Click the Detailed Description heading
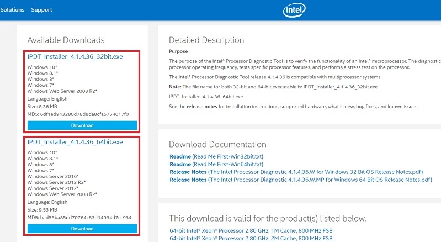 coord(206,40)
